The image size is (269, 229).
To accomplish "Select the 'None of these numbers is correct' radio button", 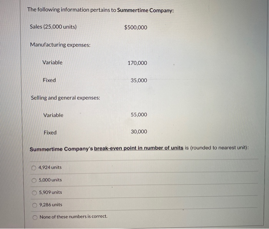I will point(35,217).
